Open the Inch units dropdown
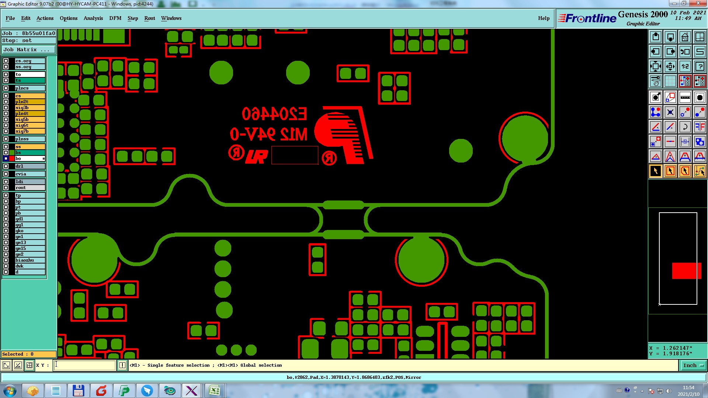Viewport: 708px width, 398px height. click(x=693, y=365)
